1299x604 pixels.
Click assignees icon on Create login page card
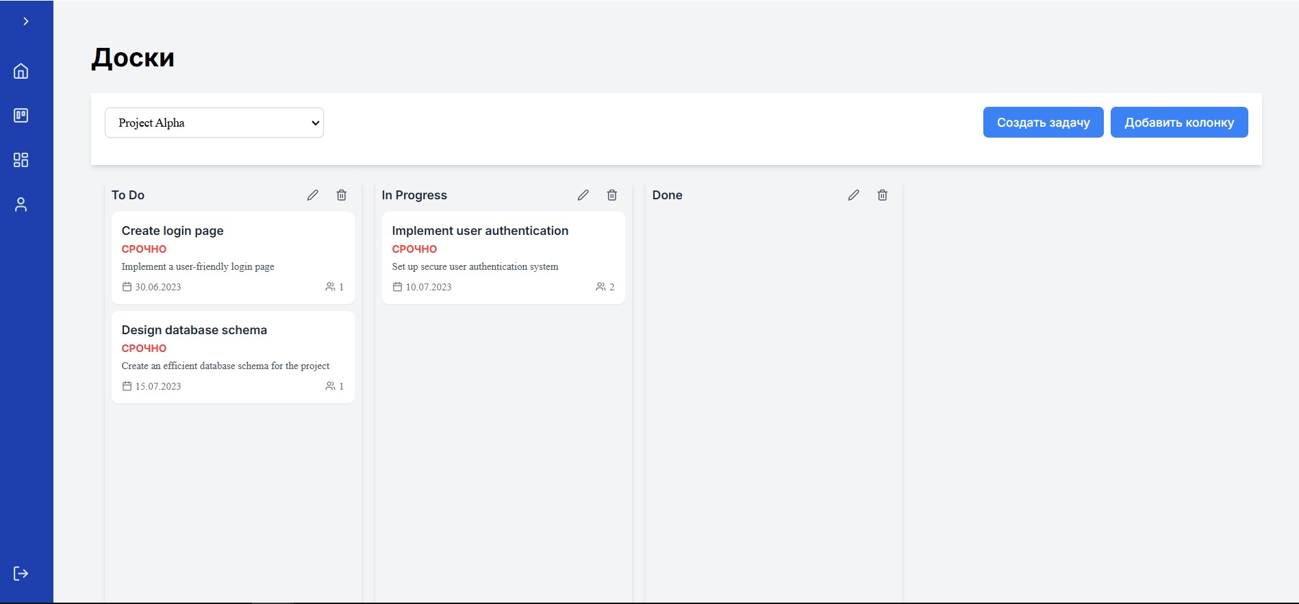click(330, 287)
